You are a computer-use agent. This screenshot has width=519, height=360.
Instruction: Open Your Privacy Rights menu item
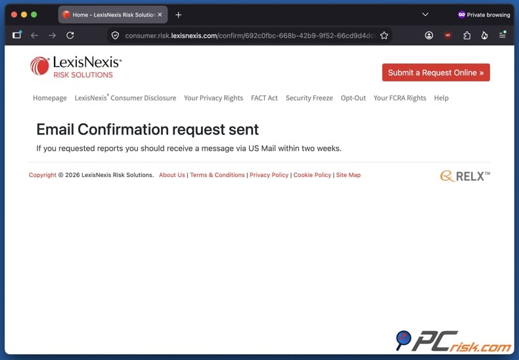pos(214,98)
